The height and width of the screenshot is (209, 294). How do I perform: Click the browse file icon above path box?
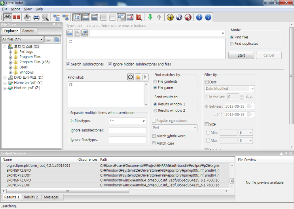tap(77, 33)
